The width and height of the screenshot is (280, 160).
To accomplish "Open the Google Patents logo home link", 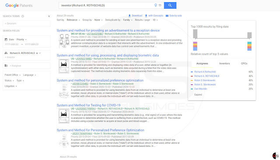I will 19,5.
